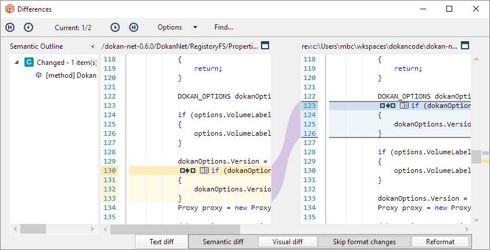Click the purple link connecting moved blocks
Viewport: 490px width, 250px height.
286,152
